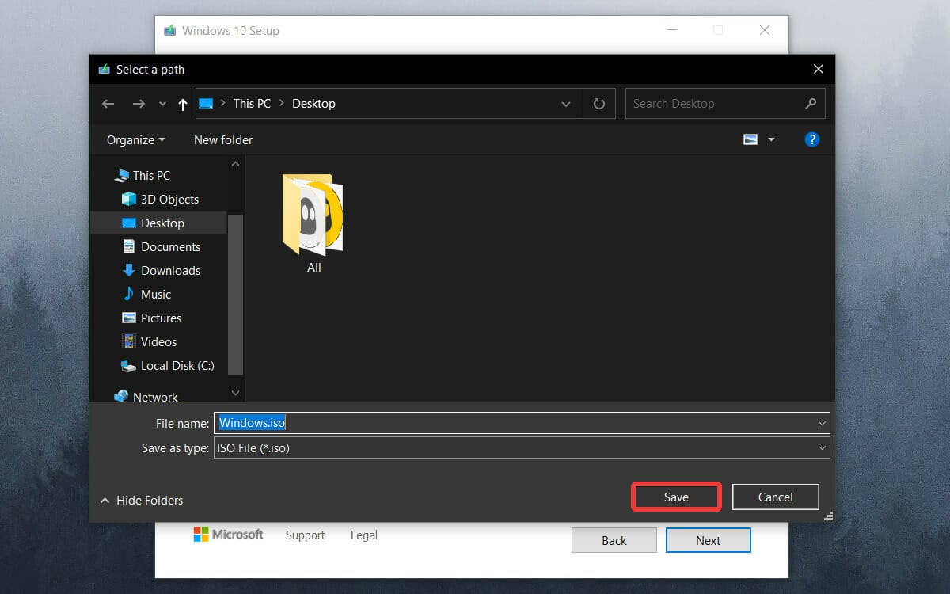Open Support link in Setup window
Screen dimensions: 950x594
pos(306,535)
